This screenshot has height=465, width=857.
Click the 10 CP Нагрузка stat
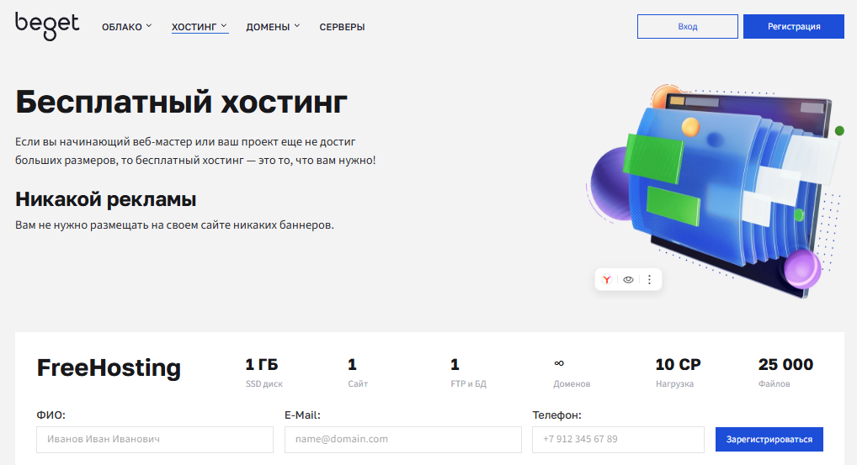[677, 373]
